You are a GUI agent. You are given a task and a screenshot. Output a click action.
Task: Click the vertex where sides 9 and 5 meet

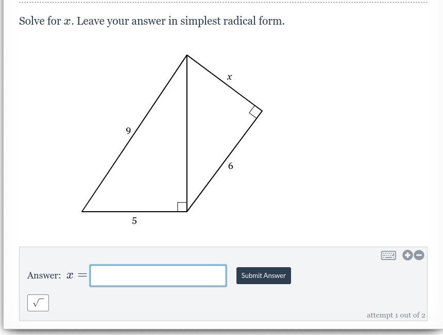pyautogui.click(x=82, y=211)
